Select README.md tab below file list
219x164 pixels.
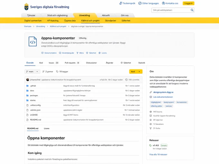tap(33, 128)
